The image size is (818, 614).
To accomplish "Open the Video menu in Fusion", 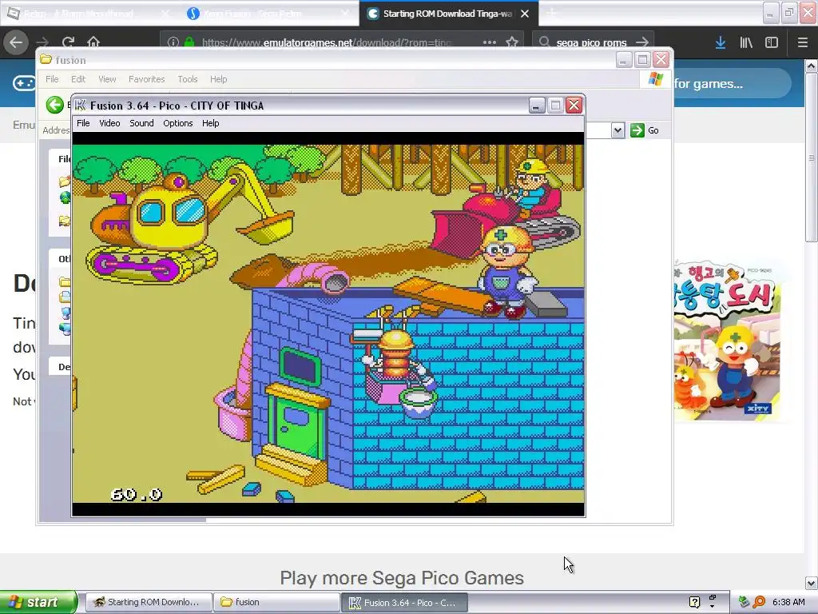I will coord(109,123).
